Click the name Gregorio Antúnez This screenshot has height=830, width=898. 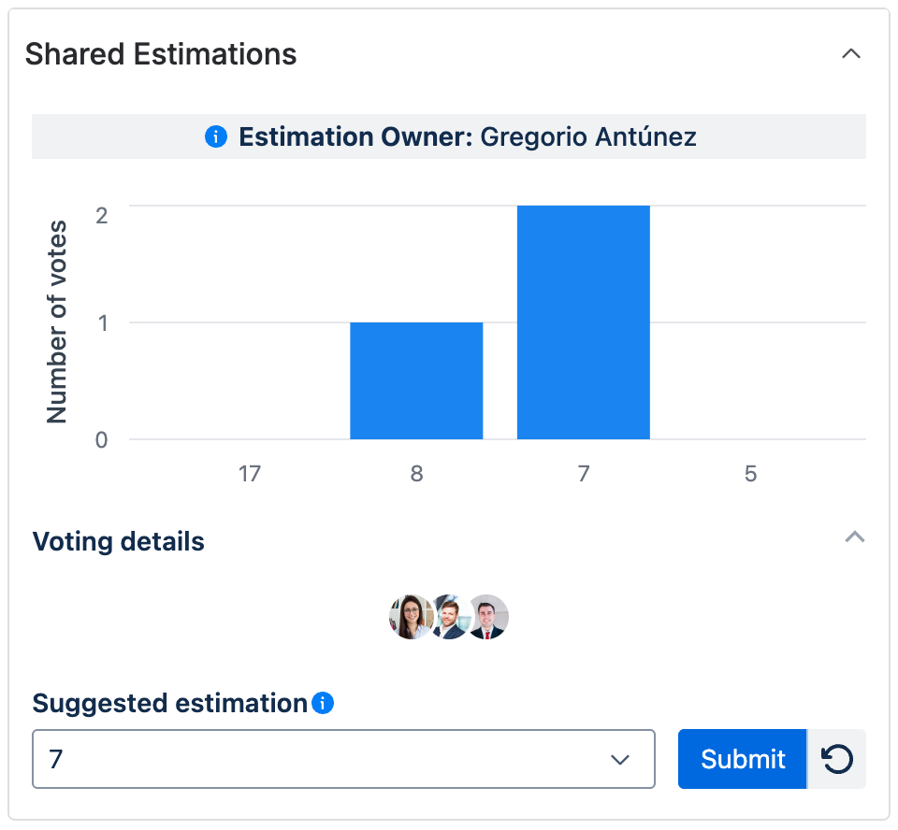[x=588, y=136]
